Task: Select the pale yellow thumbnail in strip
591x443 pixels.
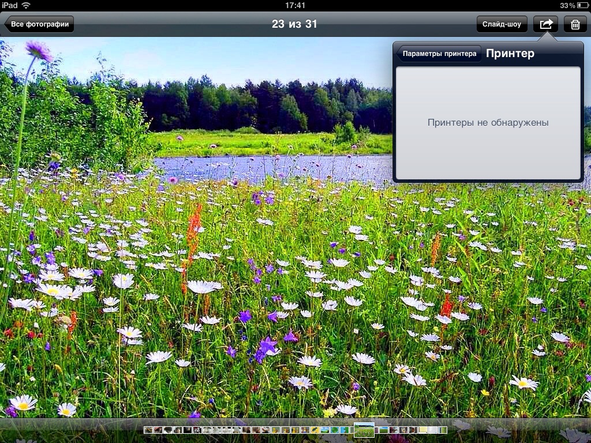Action: (x=423, y=430)
